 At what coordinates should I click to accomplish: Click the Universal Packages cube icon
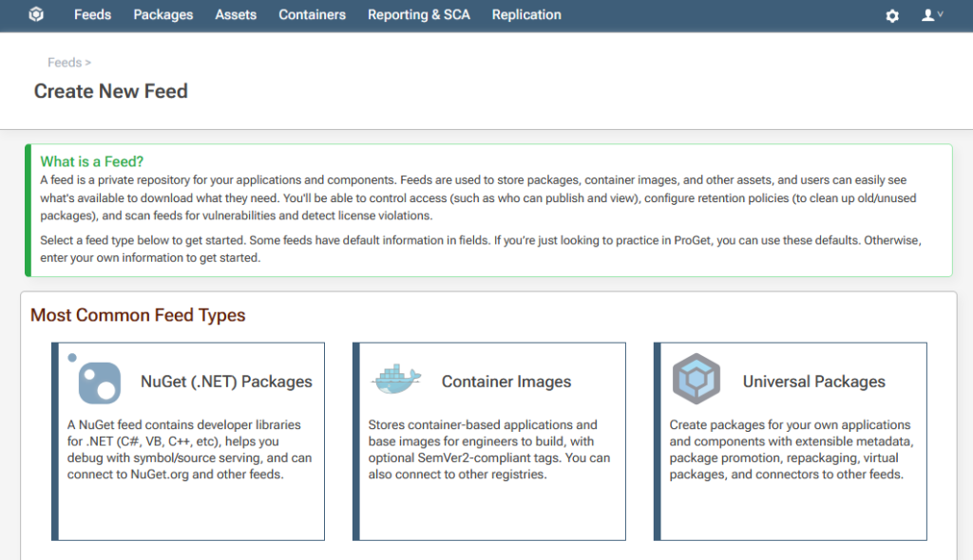coord(696,380)
